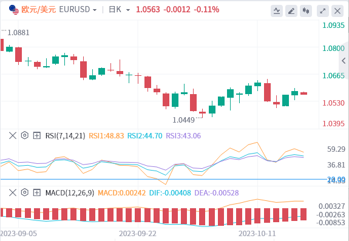The height and width of the screenshot is (241, 349).
Task: Click the 1.0449 low price candle
Action: point(202,113)
